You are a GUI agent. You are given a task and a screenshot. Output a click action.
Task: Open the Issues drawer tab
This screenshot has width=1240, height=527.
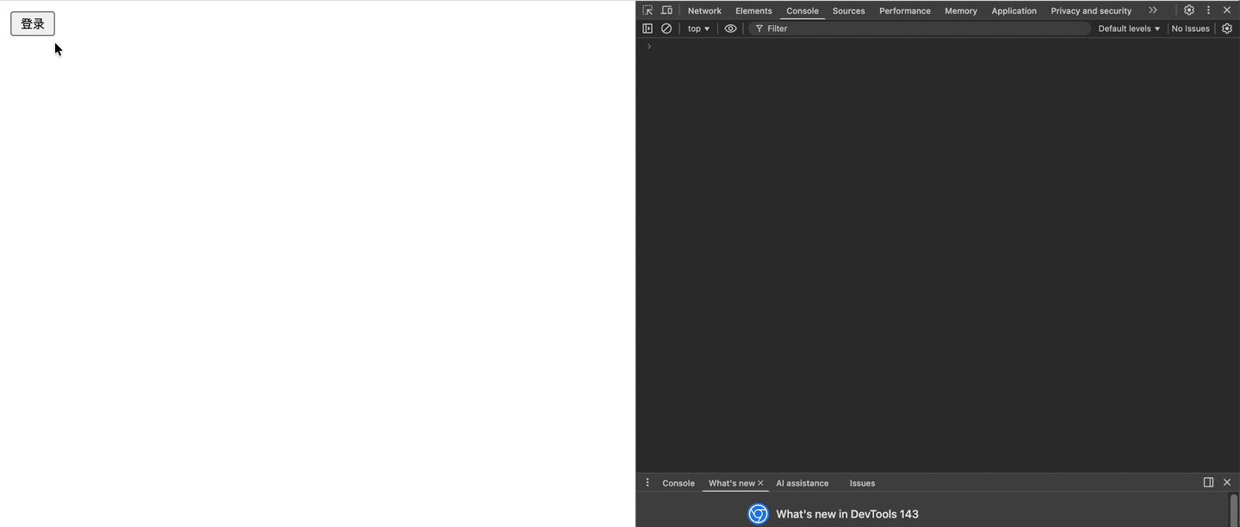862,483
